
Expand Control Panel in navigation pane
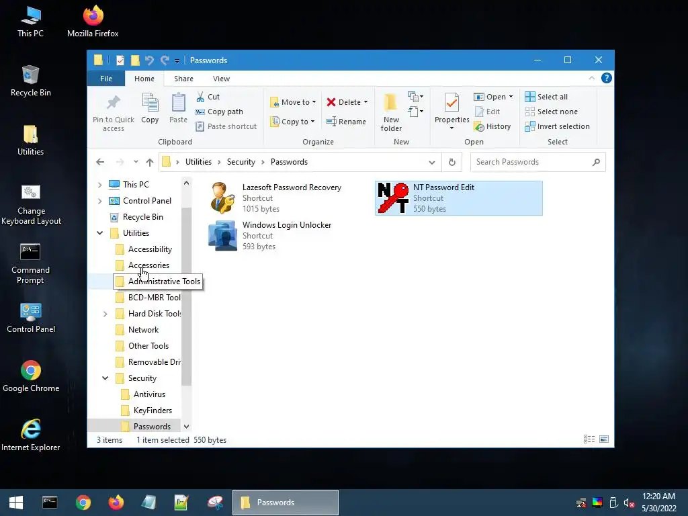[x=100, y=201]
